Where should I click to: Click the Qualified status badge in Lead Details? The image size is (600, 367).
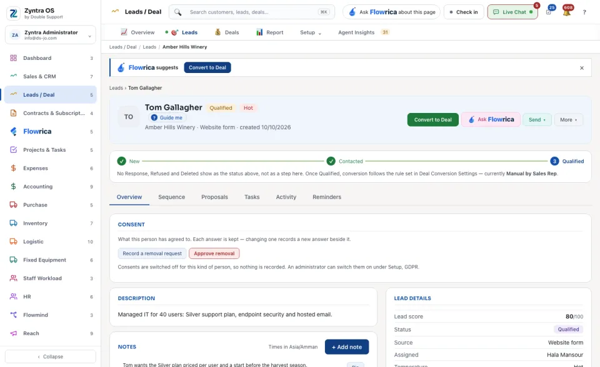tap(568, 330)
